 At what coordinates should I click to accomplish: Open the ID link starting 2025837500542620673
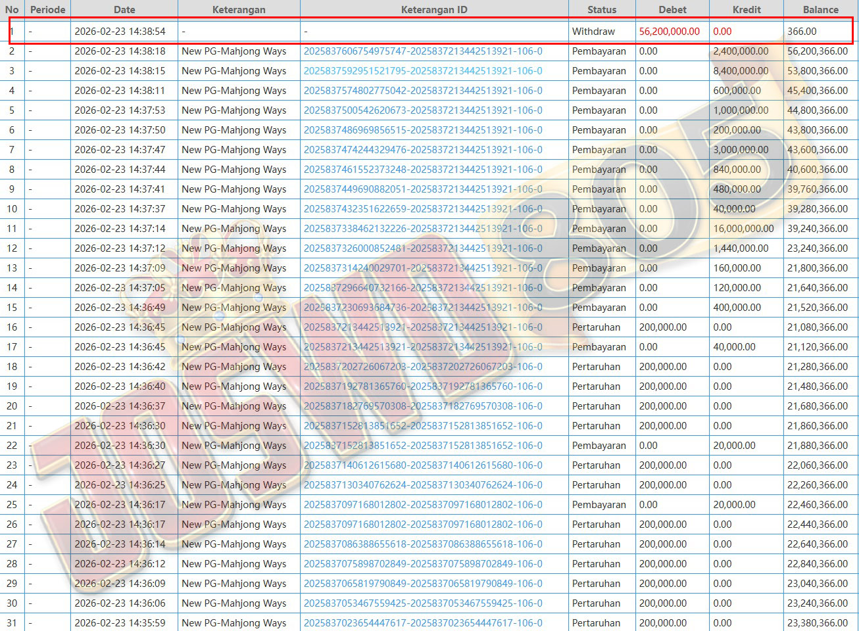point(423,110)
